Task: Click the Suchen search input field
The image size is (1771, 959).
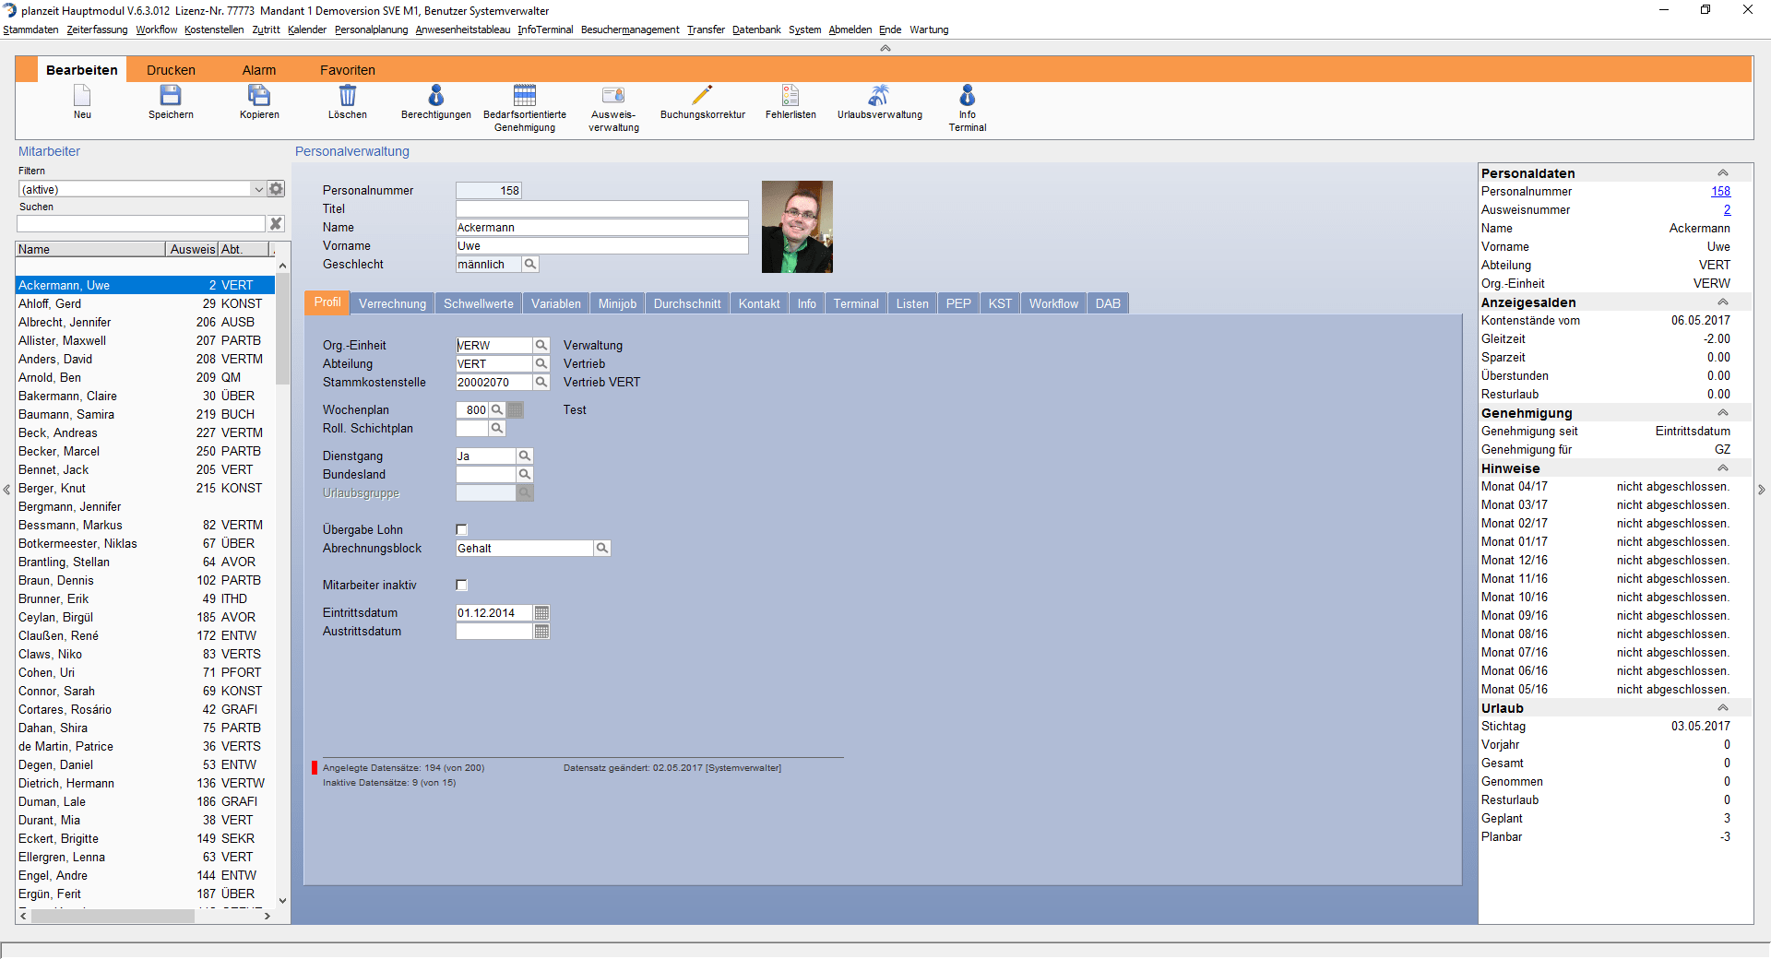Action: point(141,224)
